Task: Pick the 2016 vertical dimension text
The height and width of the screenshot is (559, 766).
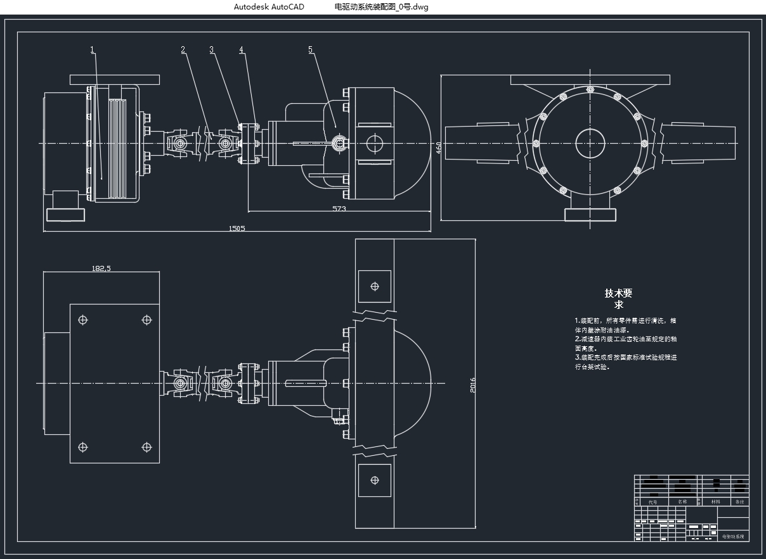Action: [472, 384]
